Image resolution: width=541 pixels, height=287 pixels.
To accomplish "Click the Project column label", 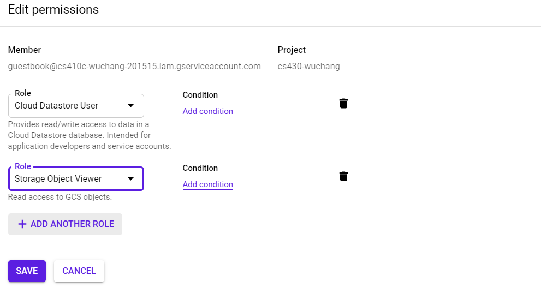I will [292, 50].
